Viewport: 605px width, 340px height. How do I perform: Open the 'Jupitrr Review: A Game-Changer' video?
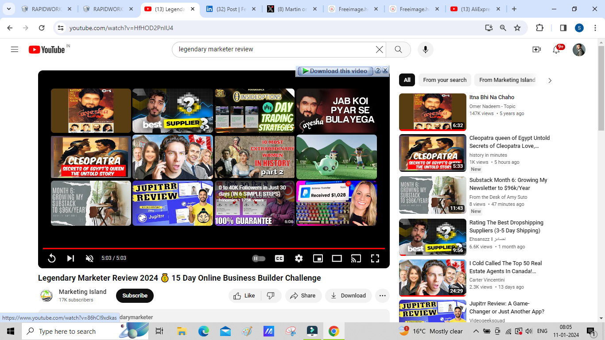point(507,308)
